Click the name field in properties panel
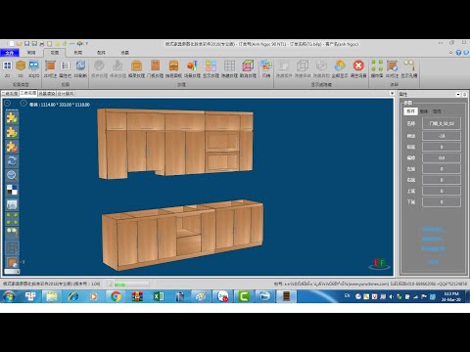The height and width of the screenshot is (352, 470). coord(442,123)
